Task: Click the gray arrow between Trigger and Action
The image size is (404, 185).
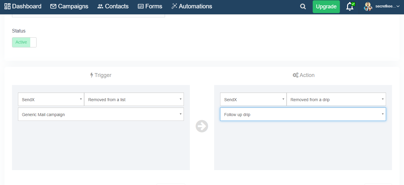Action: [x=202, y=126]
